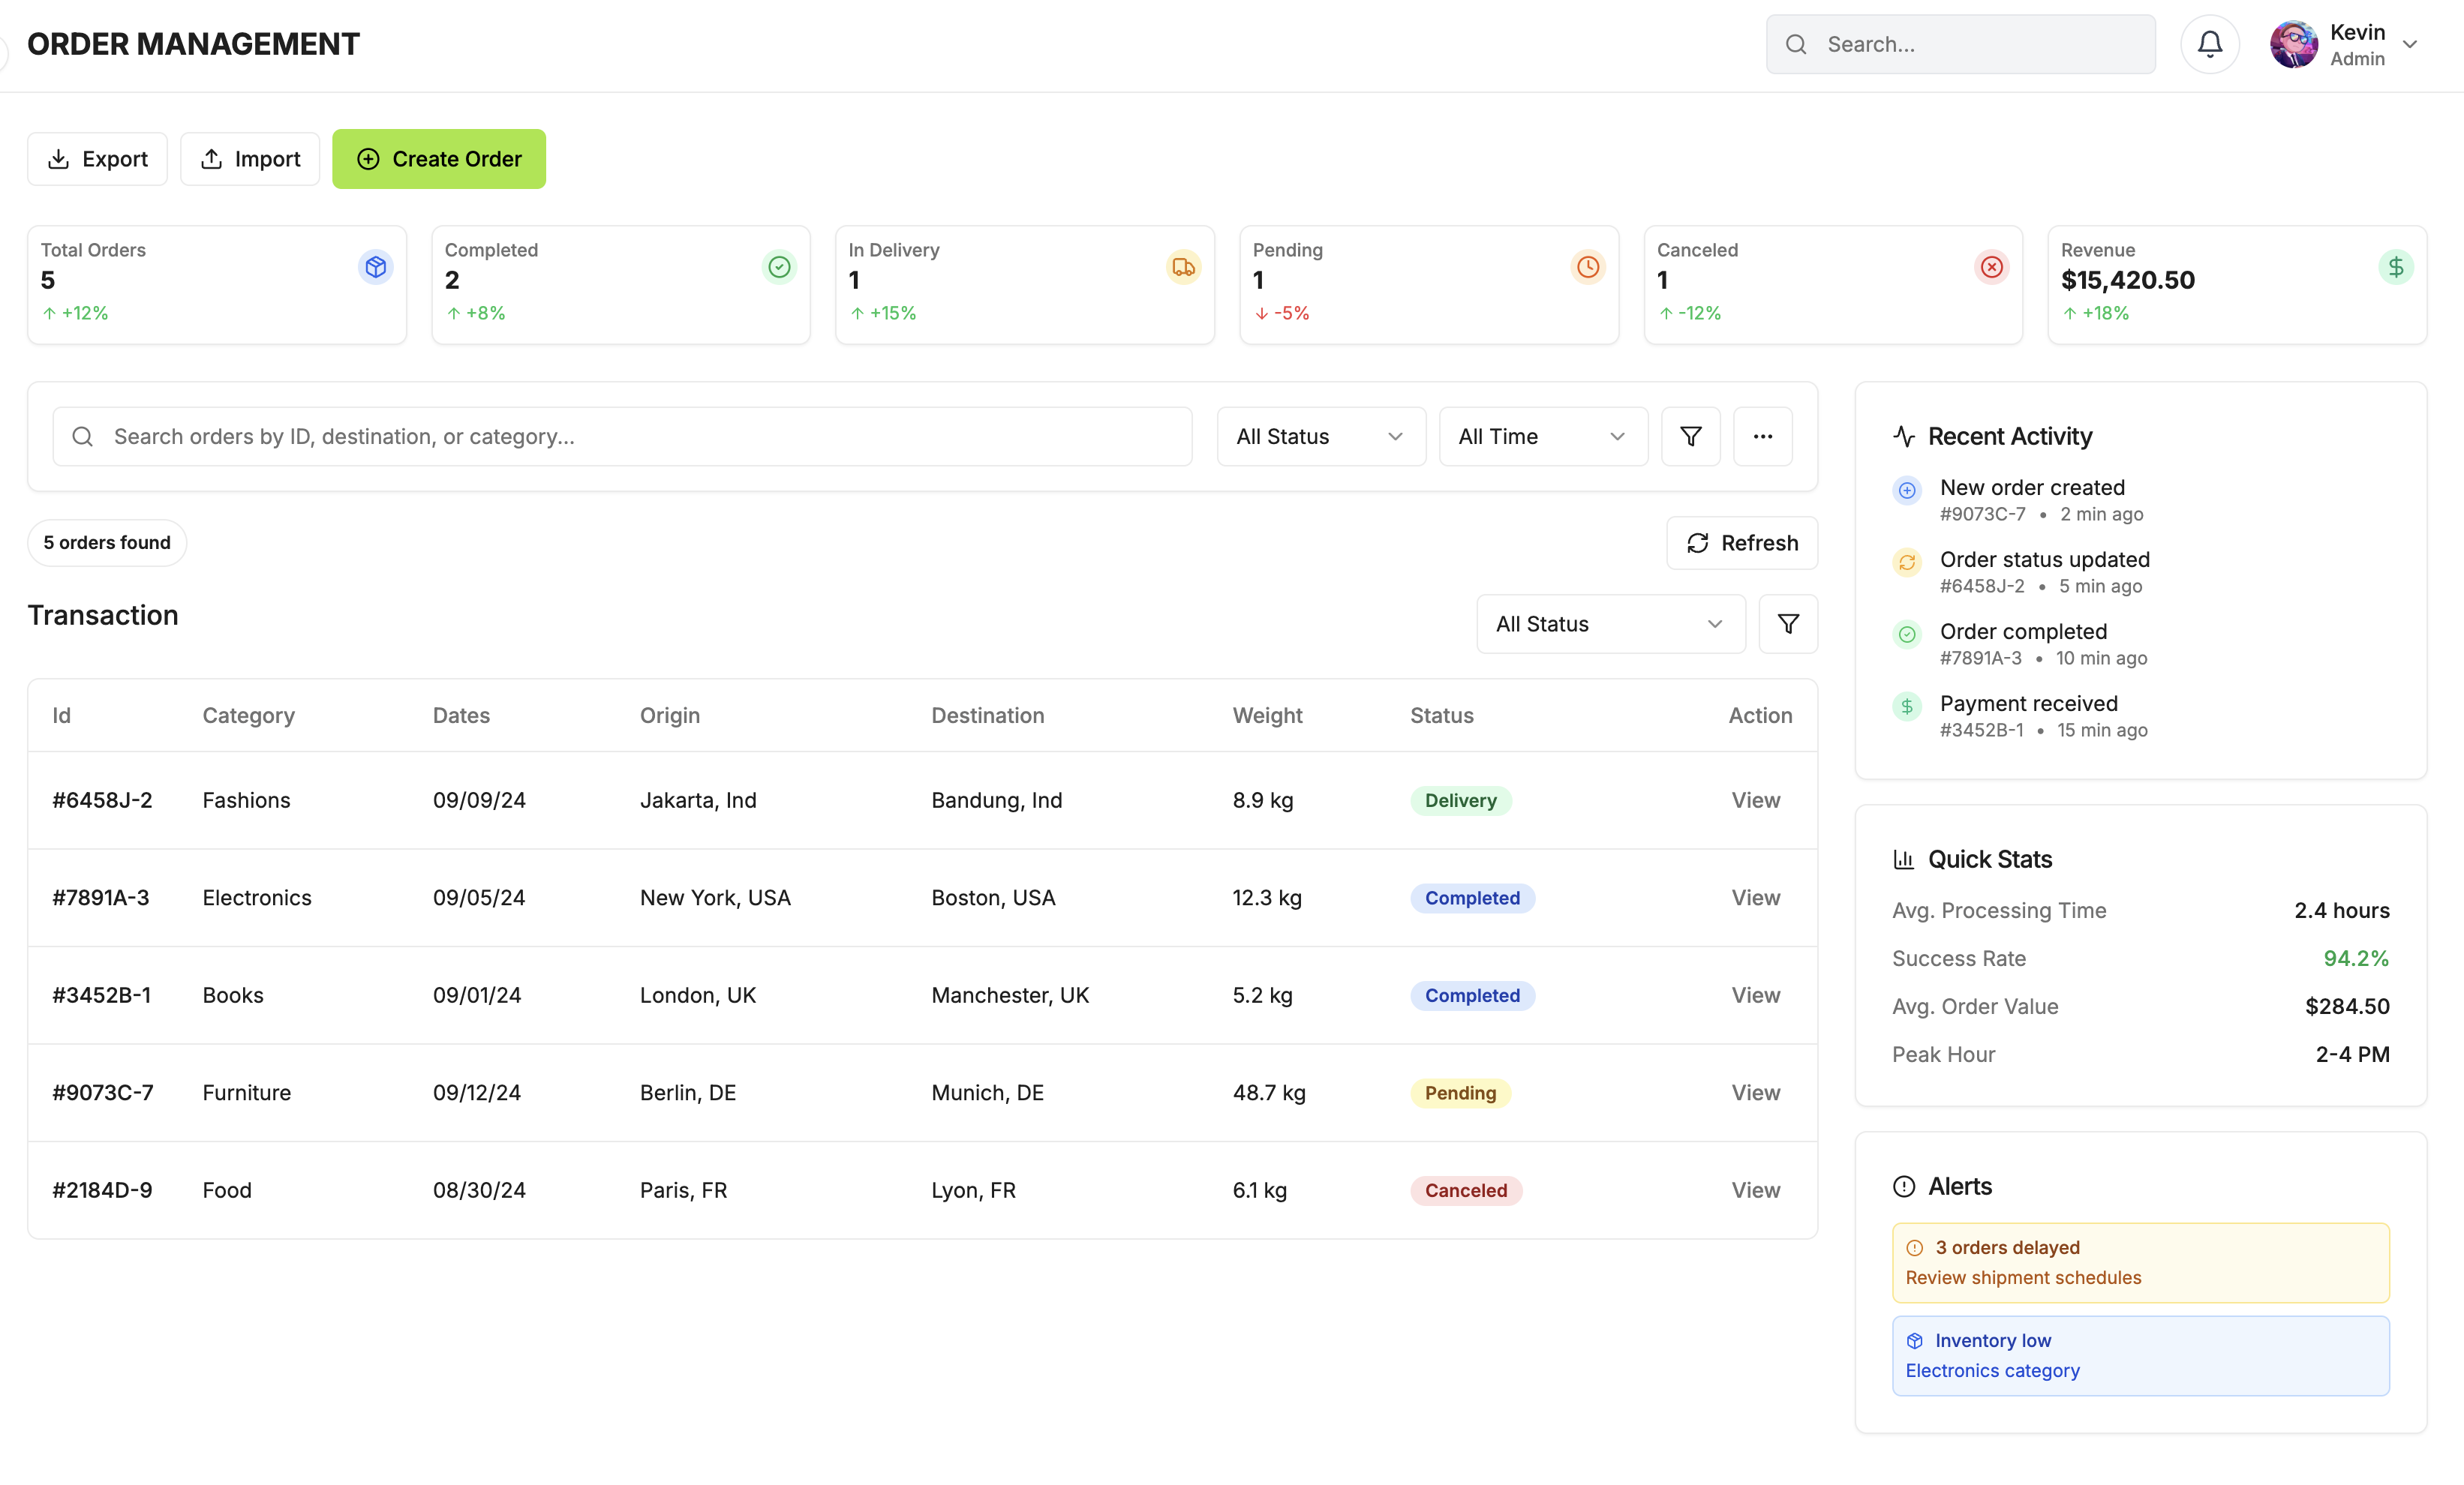Screen dimensions: 2464x1485
Task: Click the filter icon in Transaction header
Action: tap(1787, 623)
